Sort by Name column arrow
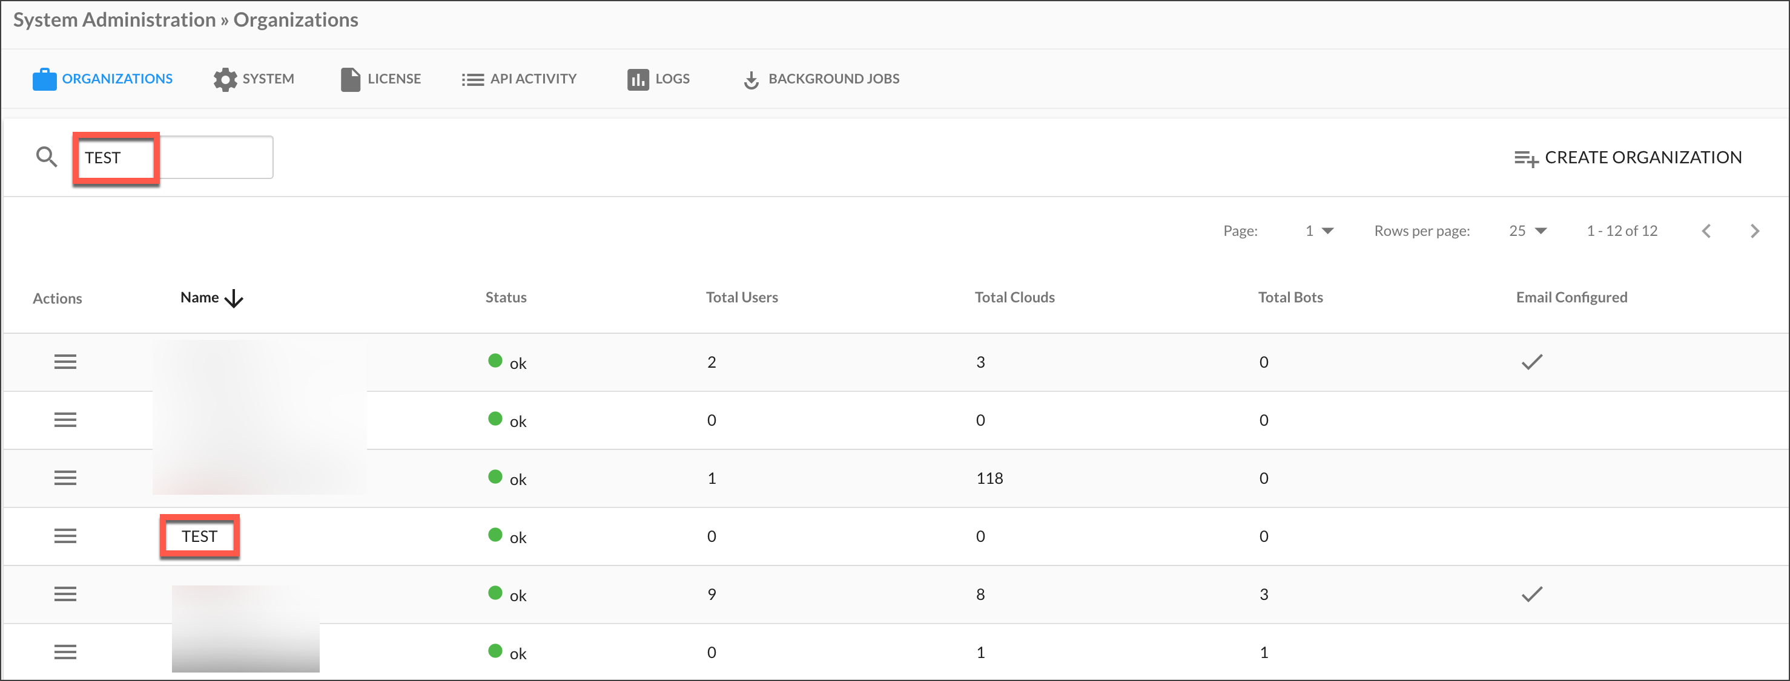 pyautogui.click(x=234, y=299)
